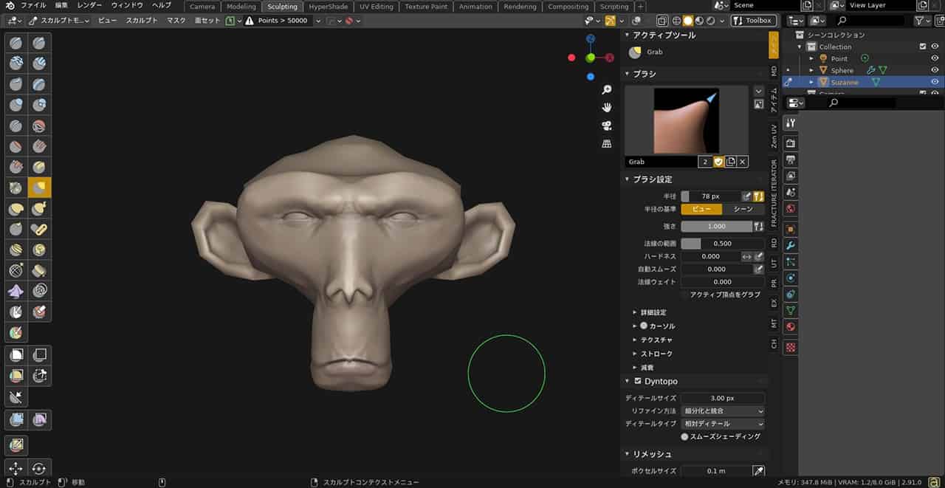Click the viewport zoom magnifier gizmo
Screen dimensions: 945x488
tap(607, 90)
